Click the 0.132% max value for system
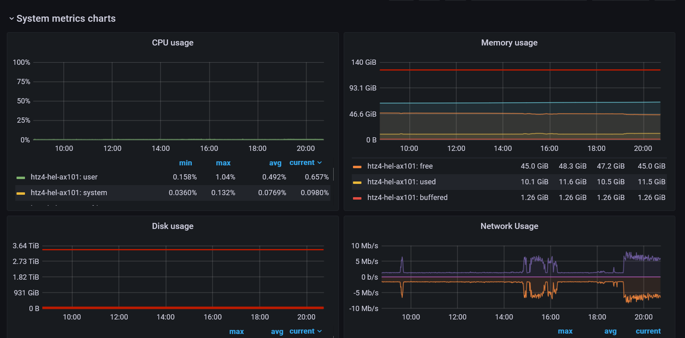Viewport: 685px width, 338px height. [223, 193]
